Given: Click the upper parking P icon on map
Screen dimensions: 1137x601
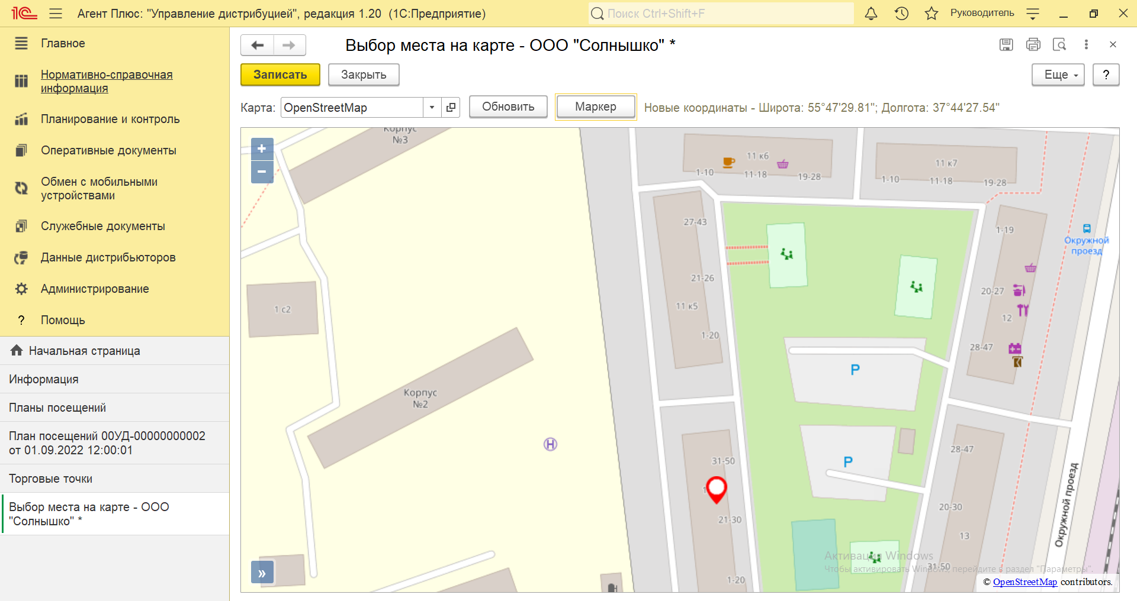Looking at the screenshot, I should coord(855,370).
